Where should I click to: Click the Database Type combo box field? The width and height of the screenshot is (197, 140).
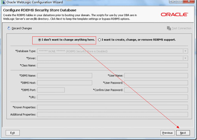click(x=112, y=51)
